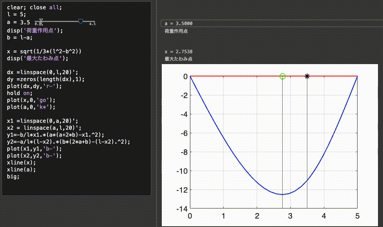The height and width of the screenshot is (227, 383).
Task: Click the code line 'xline(a);'
Action: pyautogui.click(x=21, y=169)
